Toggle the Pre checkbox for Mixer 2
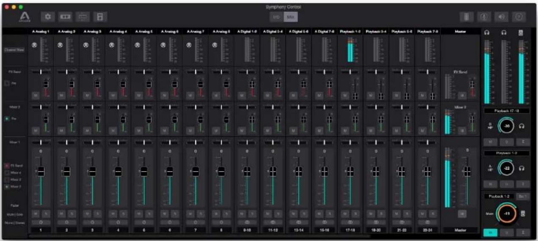This screenshot has width=538, height=241. coord(8,119)
